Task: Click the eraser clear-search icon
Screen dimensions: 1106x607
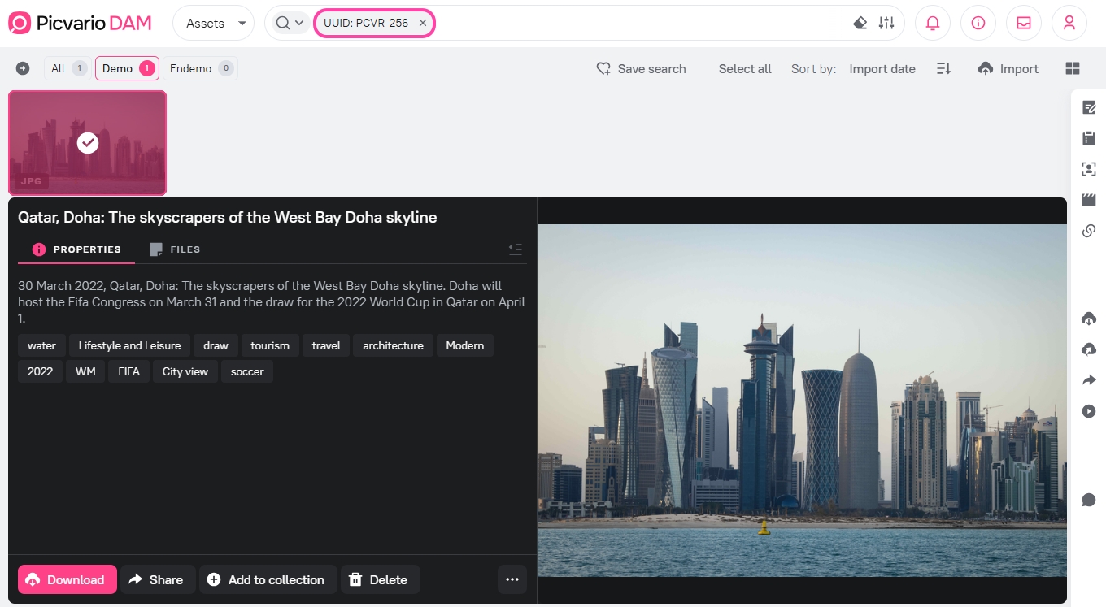Action: (x=860, y=23)
